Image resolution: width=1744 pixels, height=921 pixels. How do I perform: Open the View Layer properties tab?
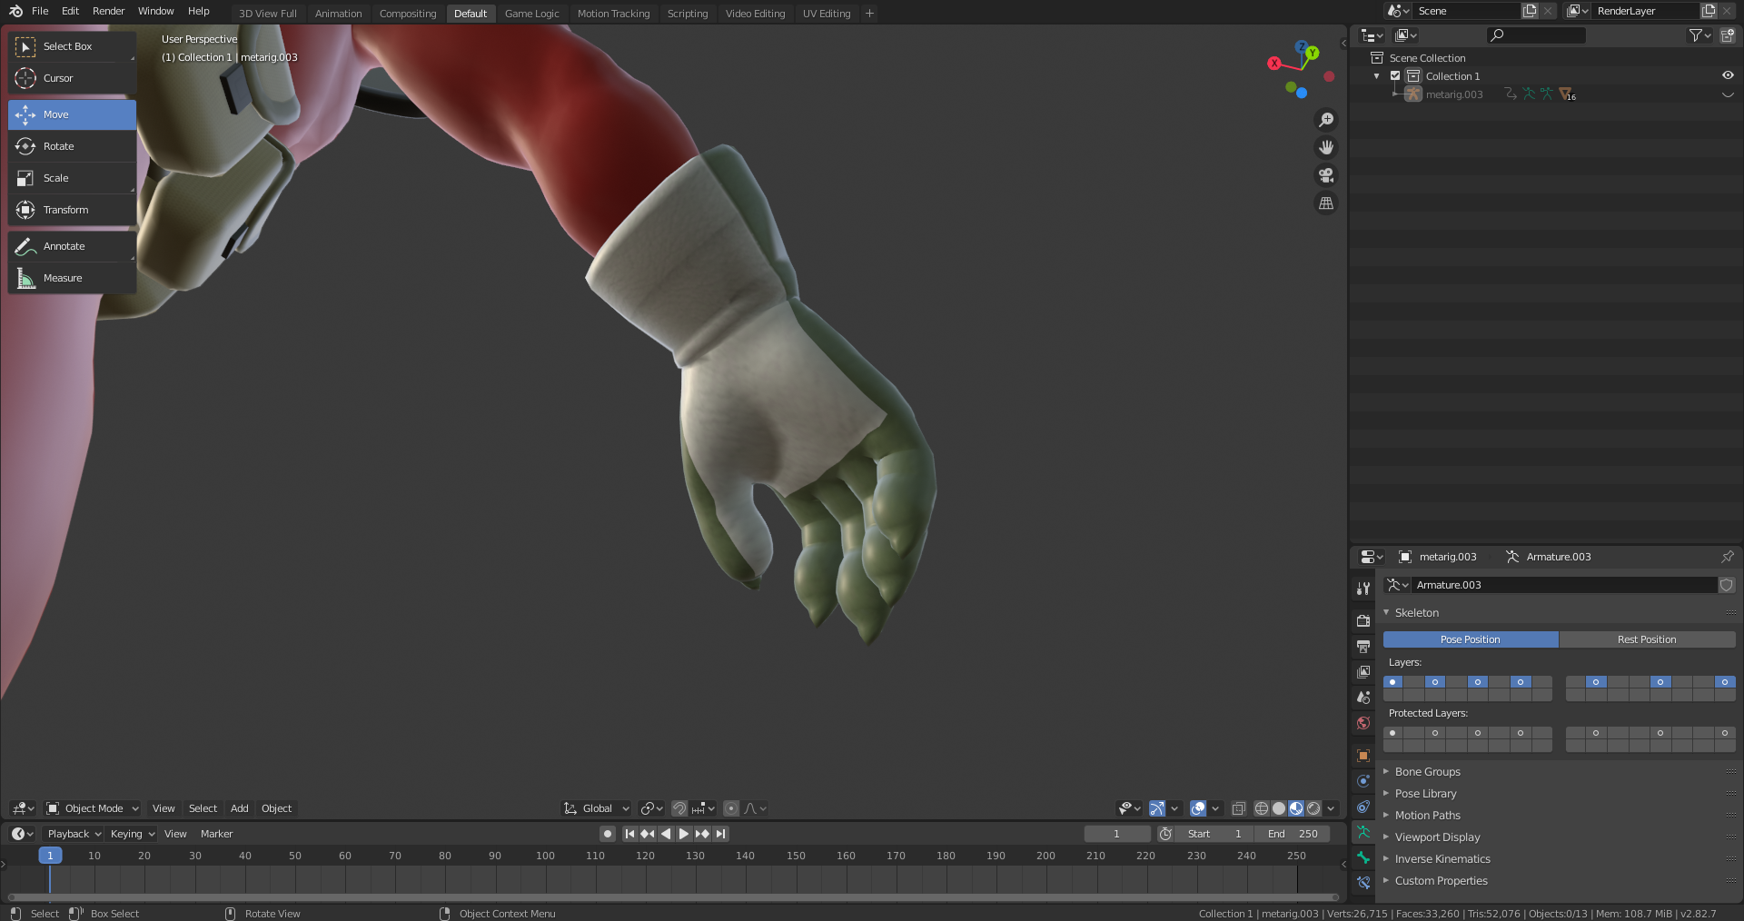tap(1363, 672)
